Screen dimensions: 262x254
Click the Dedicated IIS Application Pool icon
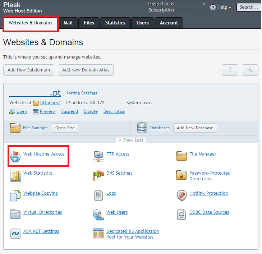[x=98, y=234]
